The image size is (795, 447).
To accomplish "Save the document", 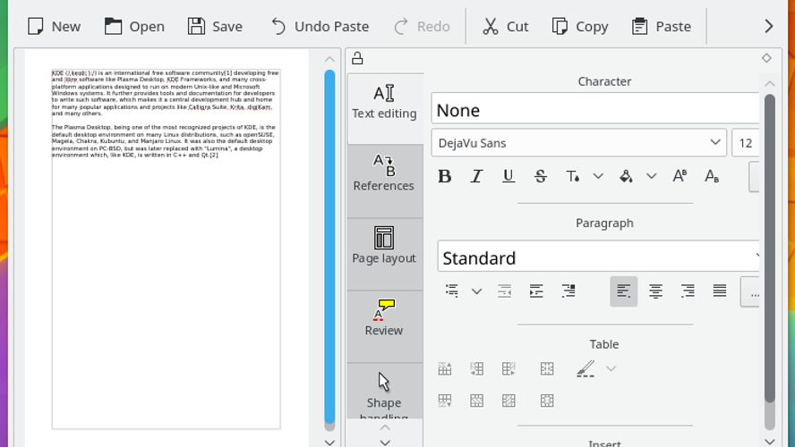I will 215,26.
